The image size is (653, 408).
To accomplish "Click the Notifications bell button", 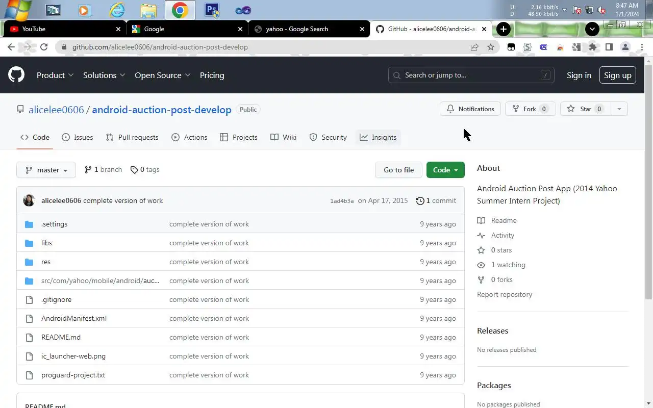I will click(470, 109).
